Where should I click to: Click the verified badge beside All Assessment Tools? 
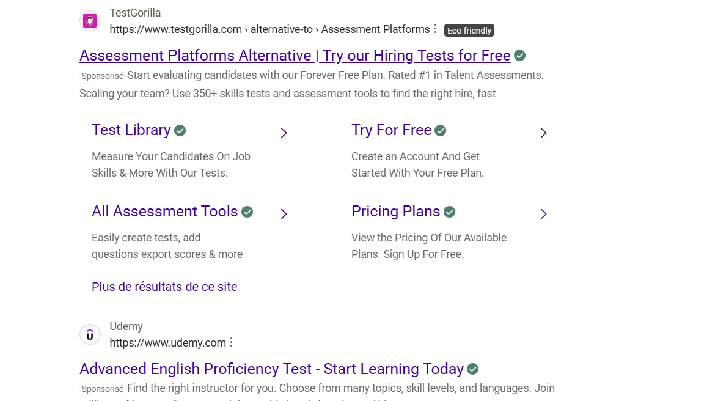pos(247,212)
